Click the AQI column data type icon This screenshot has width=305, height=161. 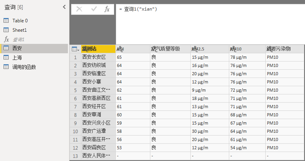click(x=120, y=49)
